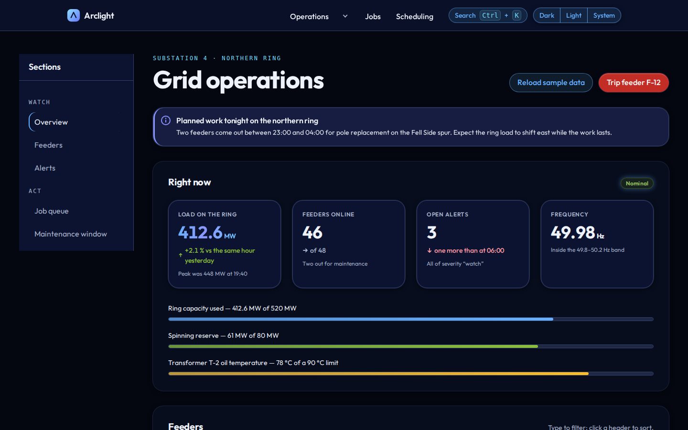Click the 'OPEN ALERTS' card label
This screenshot has height=430, width=688.
447,215
